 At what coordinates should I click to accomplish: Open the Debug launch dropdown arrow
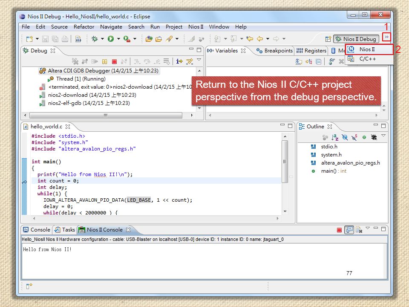click(x=102, y=39)
